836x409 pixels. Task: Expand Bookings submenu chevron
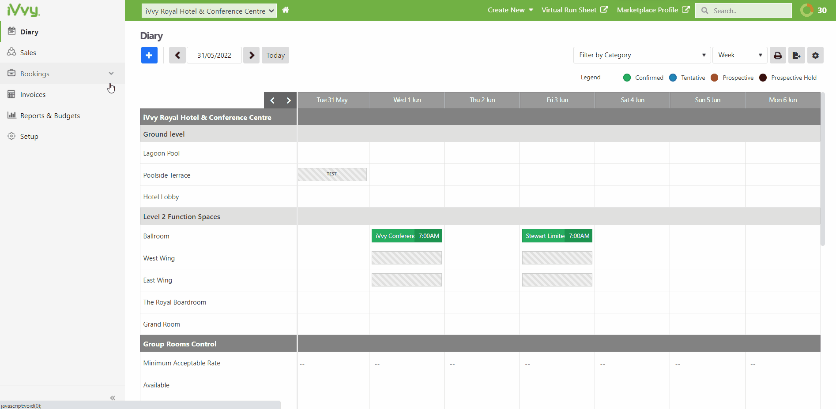click(x=111, y=74)
